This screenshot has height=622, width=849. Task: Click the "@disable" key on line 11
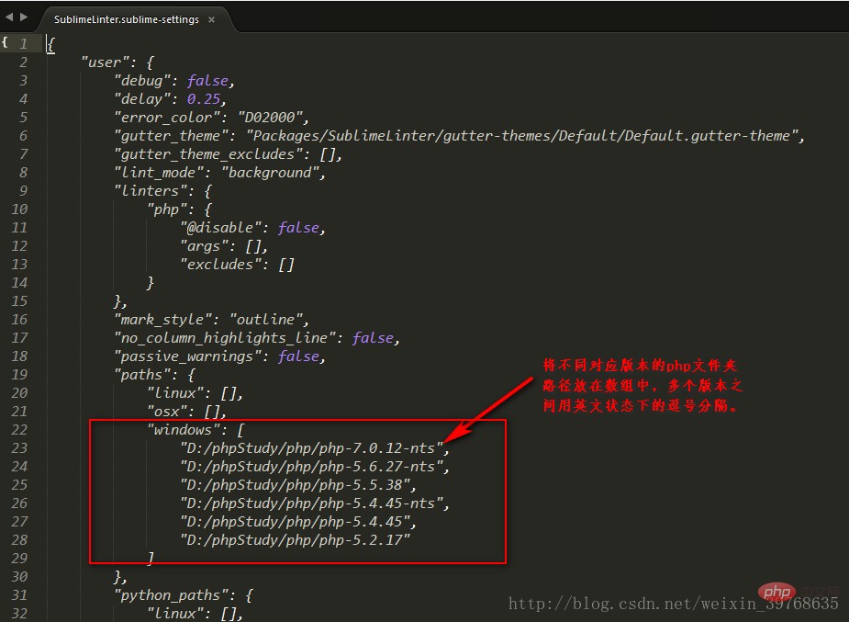click(x=220, y=228)
